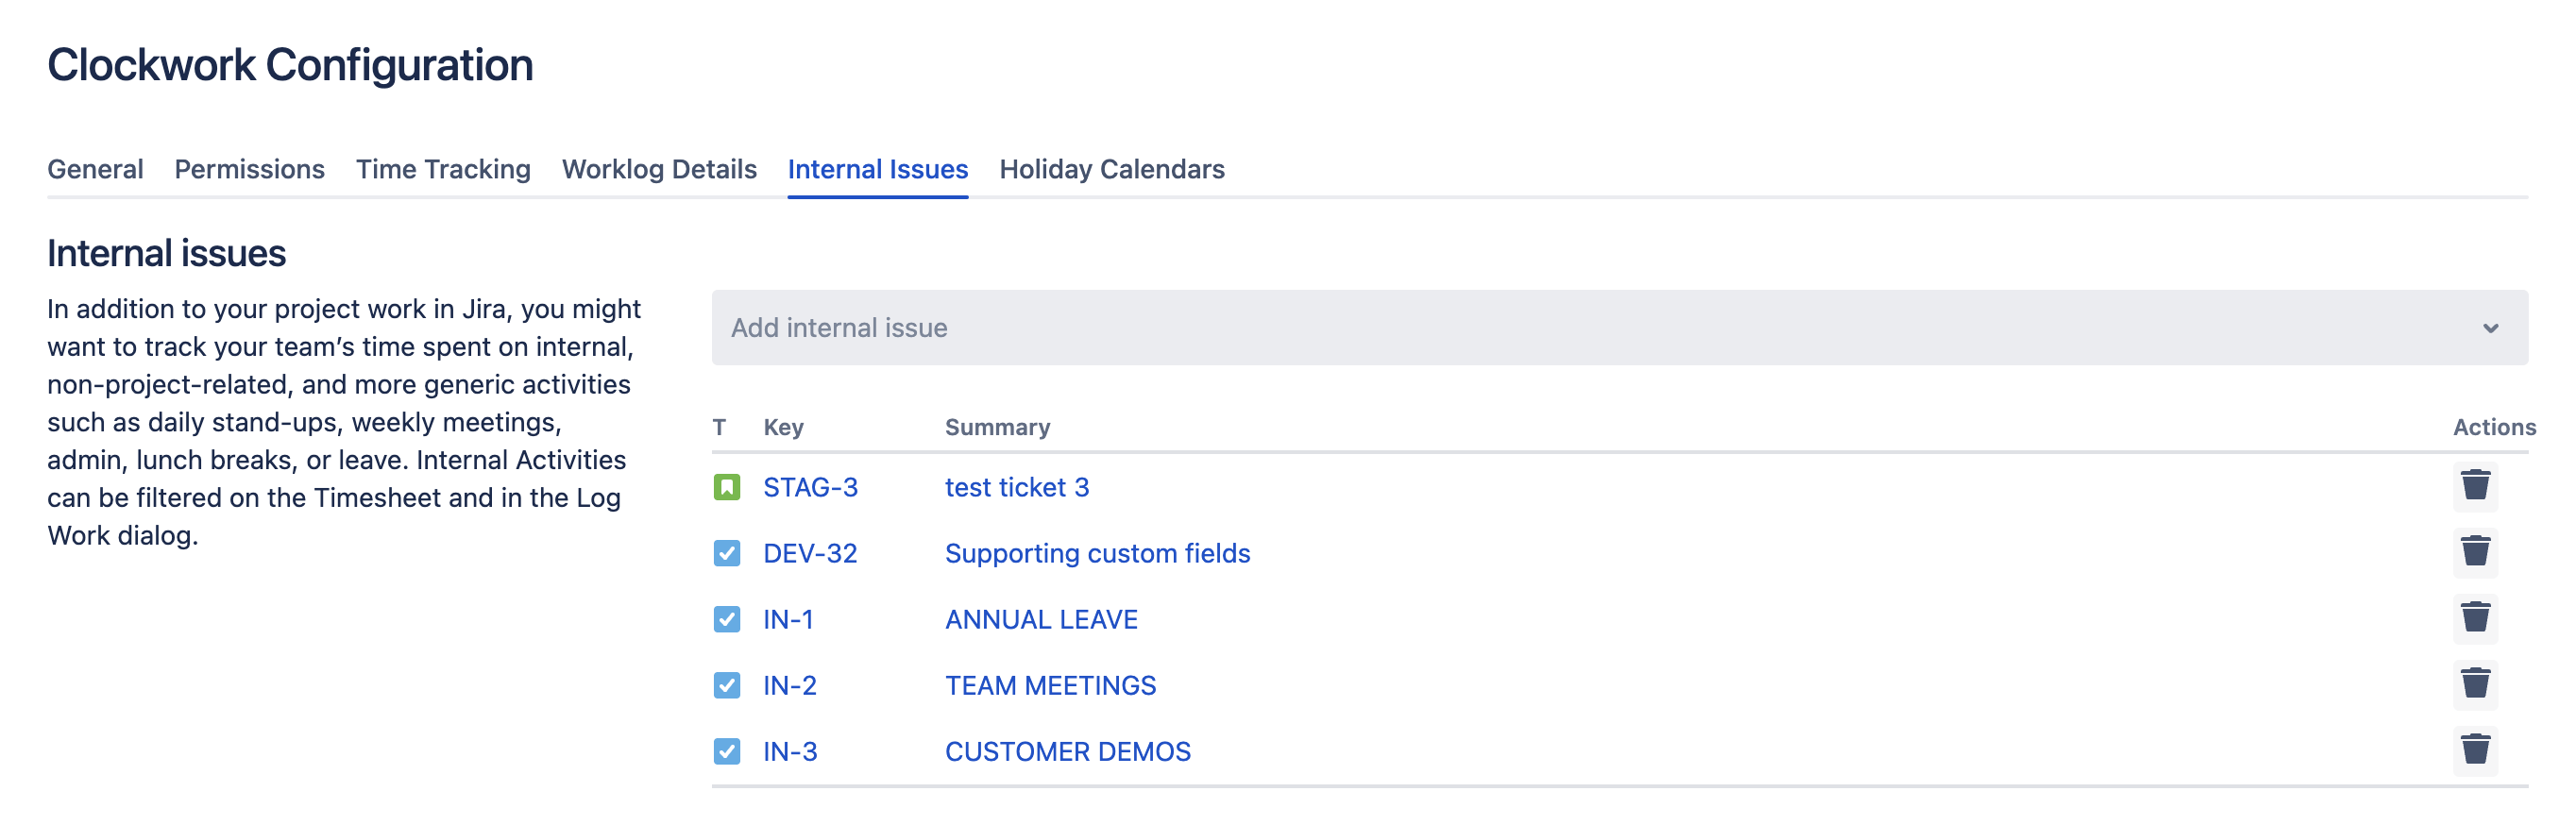Switch to the General tab
Viewport: 2576px width, 825px height.
95,169
